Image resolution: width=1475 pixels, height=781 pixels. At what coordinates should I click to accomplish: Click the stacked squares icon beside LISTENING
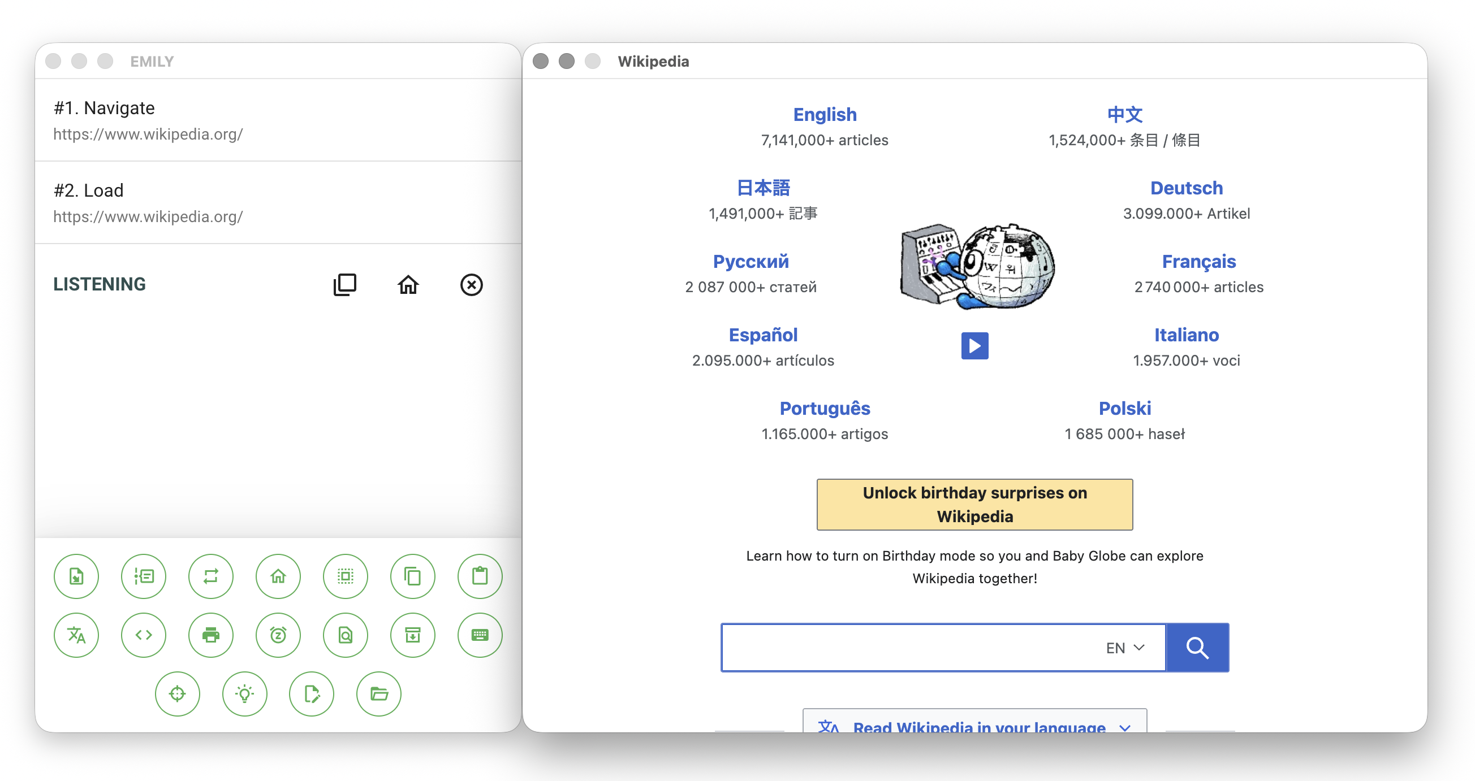(344, 284)
